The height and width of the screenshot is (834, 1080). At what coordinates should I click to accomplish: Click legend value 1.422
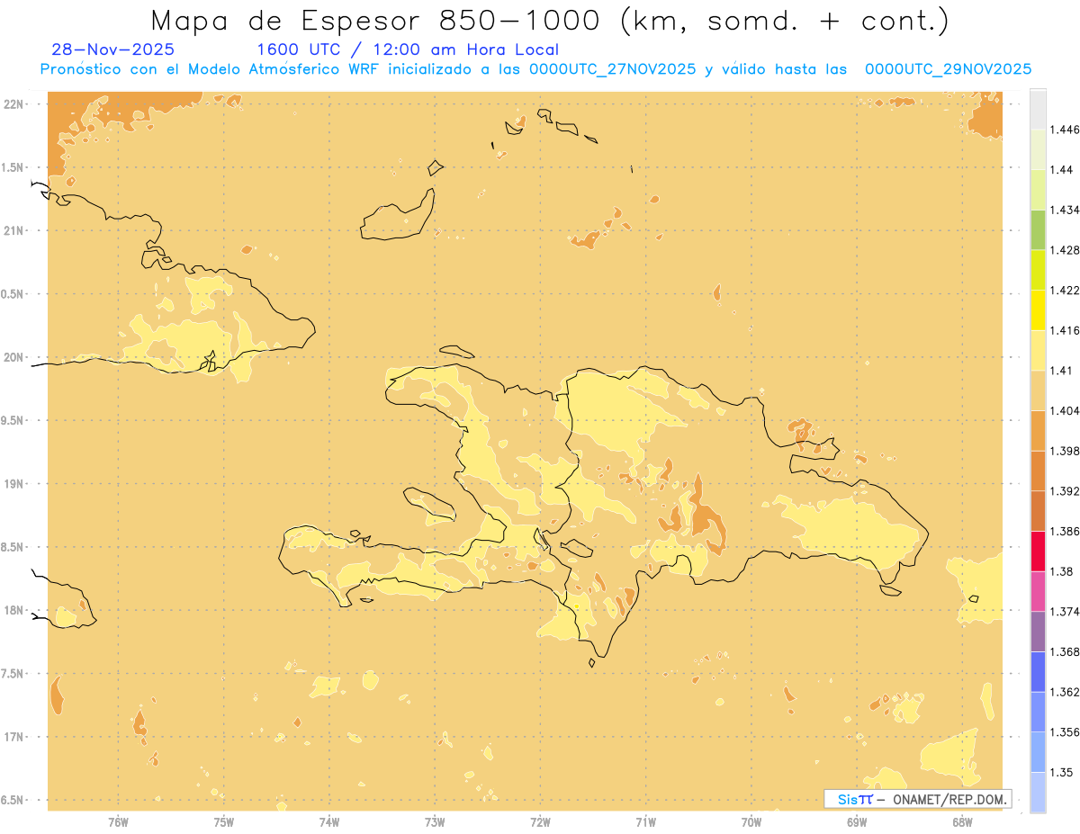click(1064, 291)
